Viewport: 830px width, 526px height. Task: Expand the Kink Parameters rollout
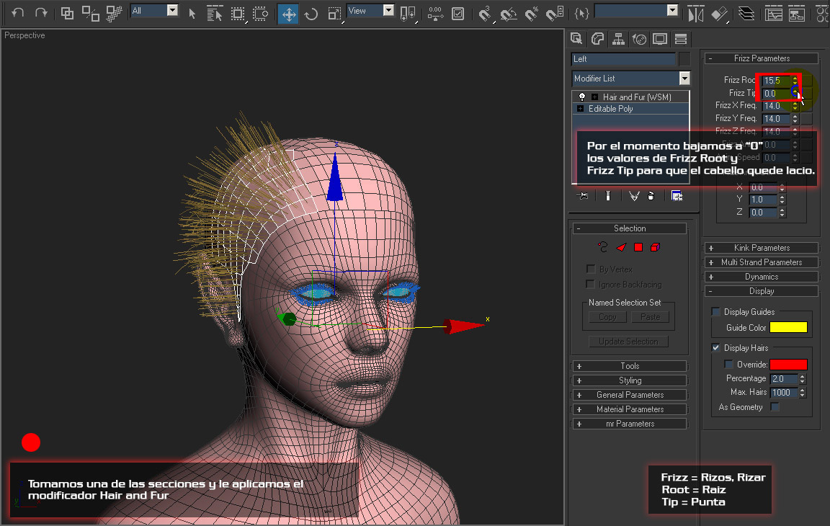click(762, 248)
